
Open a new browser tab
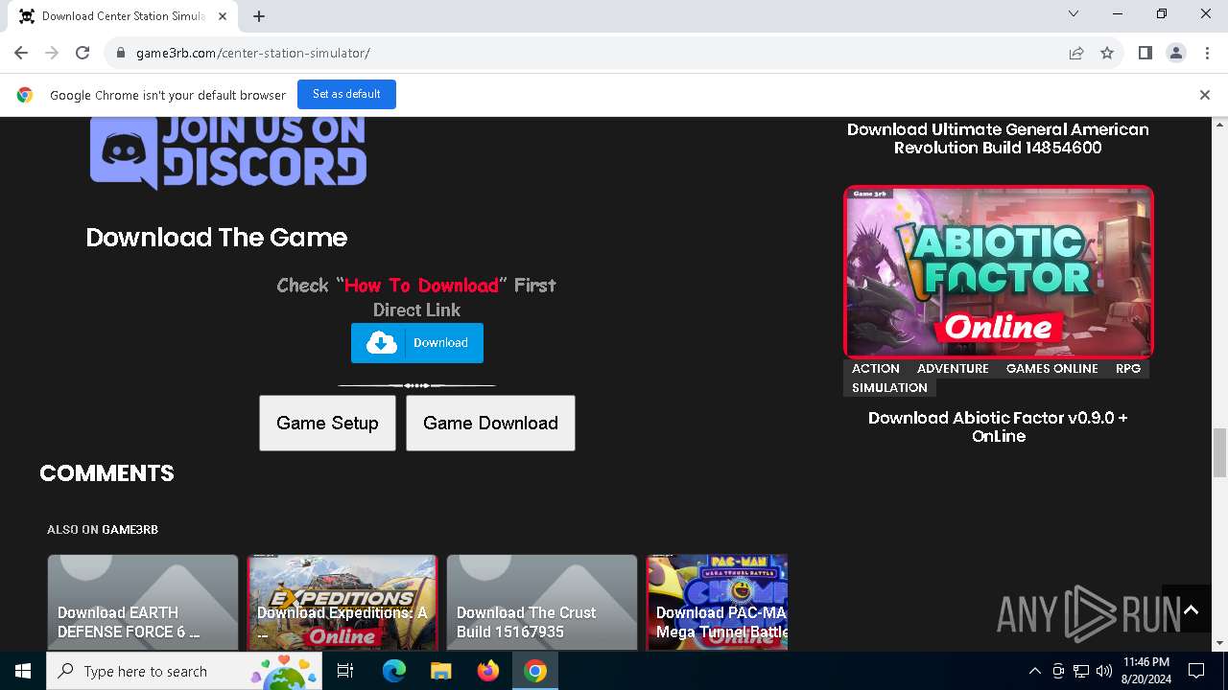(259, 15)
